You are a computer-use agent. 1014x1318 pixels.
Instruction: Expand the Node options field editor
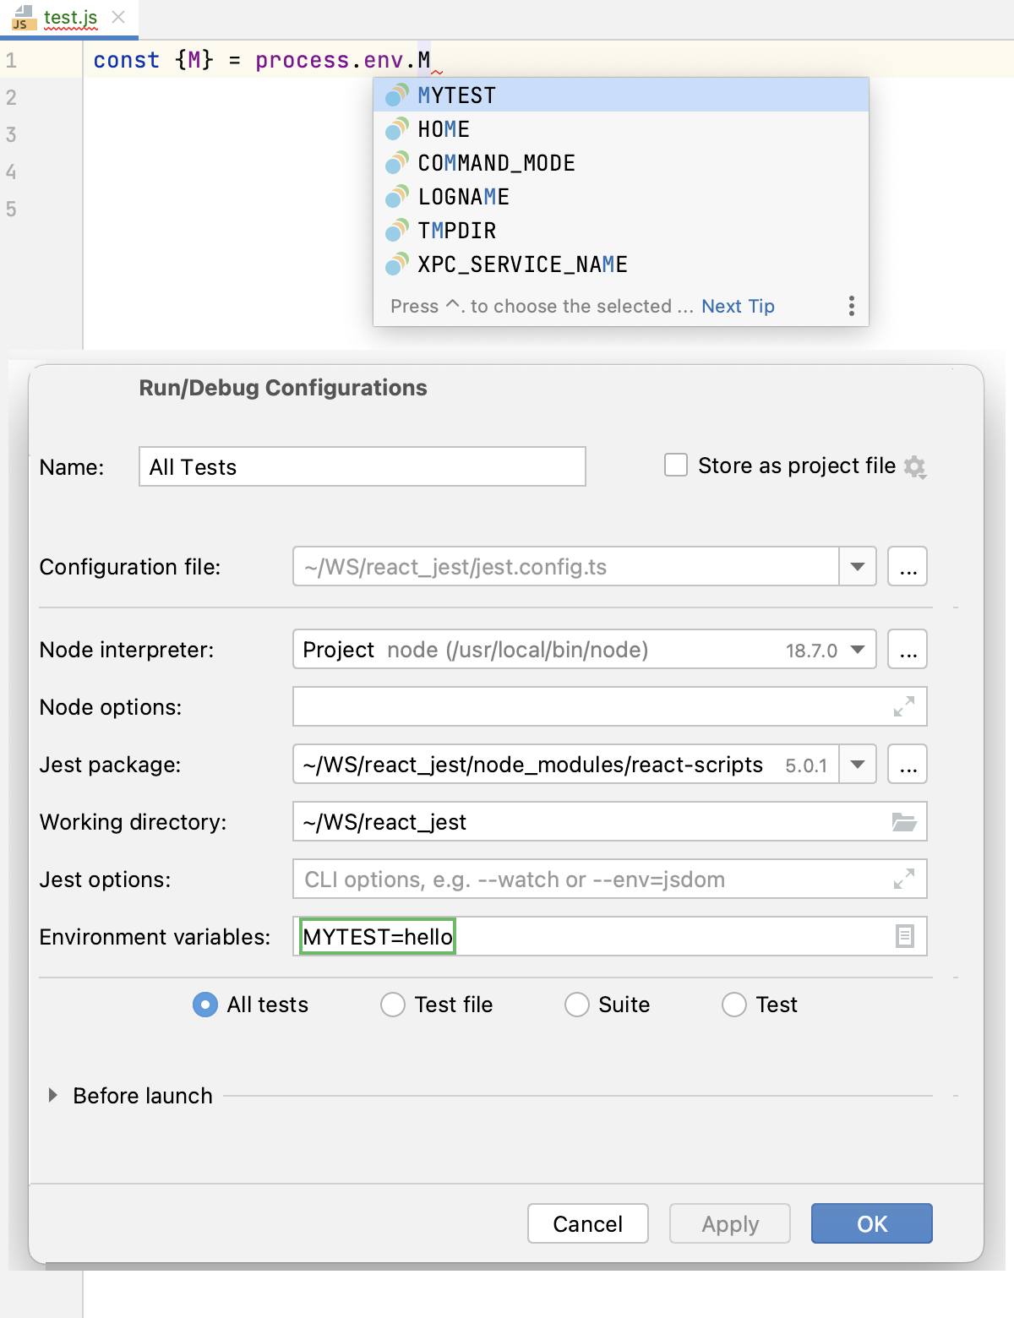tap(904, 706)
